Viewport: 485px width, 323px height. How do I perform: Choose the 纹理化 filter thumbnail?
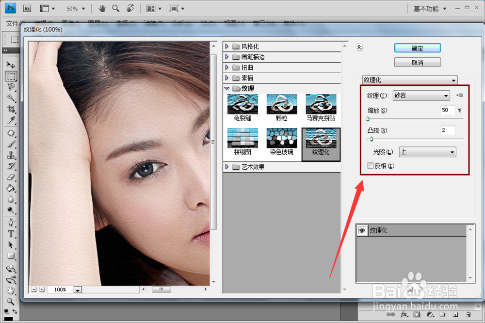coord(321,144)
